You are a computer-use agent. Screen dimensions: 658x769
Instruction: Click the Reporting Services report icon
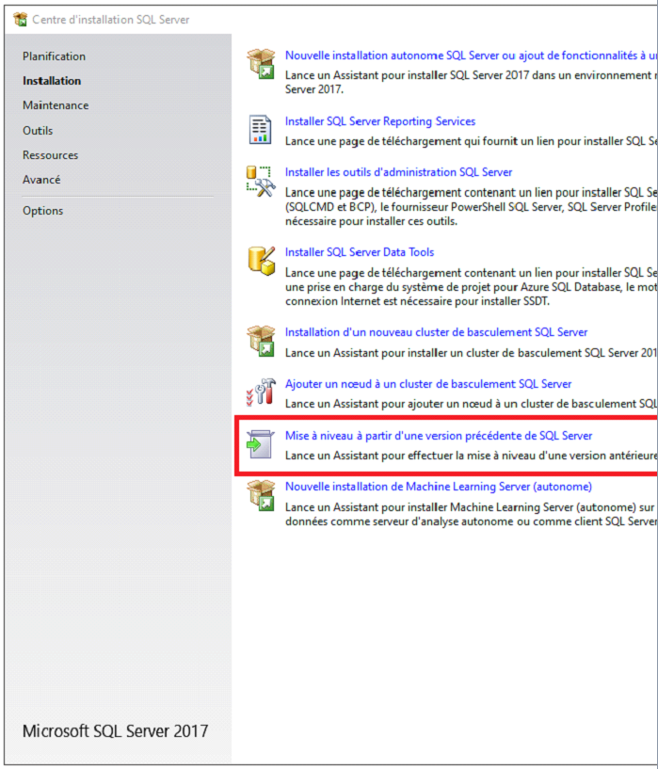(x=260, y=130)
